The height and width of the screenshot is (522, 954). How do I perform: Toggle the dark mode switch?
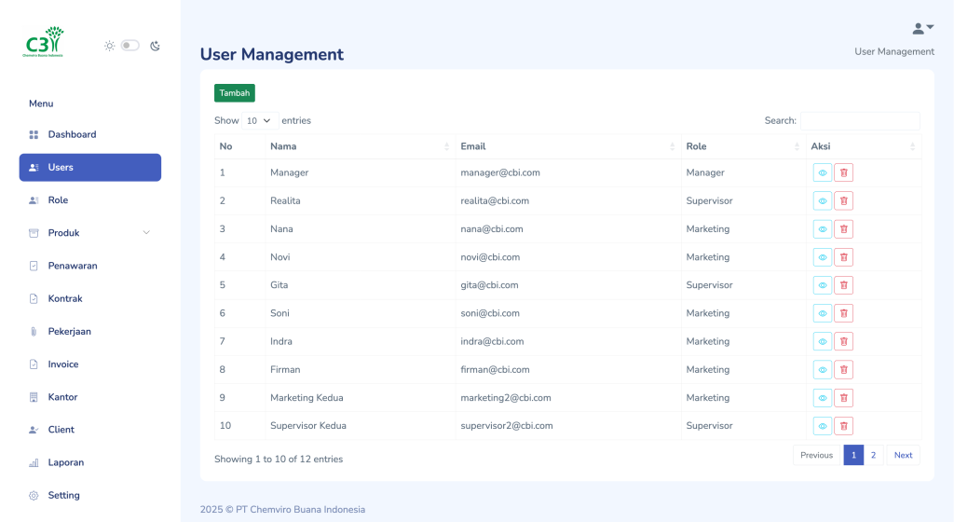point(129,46)
